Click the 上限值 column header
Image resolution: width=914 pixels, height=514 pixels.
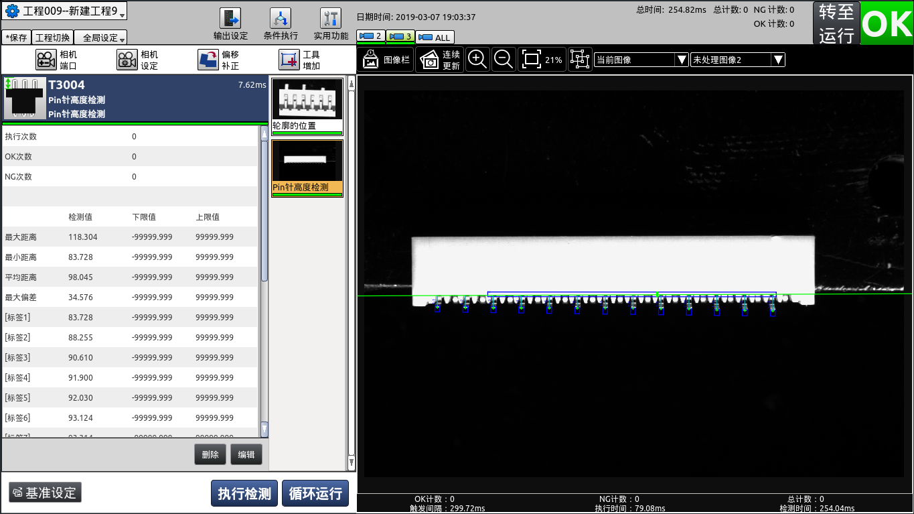208,217
